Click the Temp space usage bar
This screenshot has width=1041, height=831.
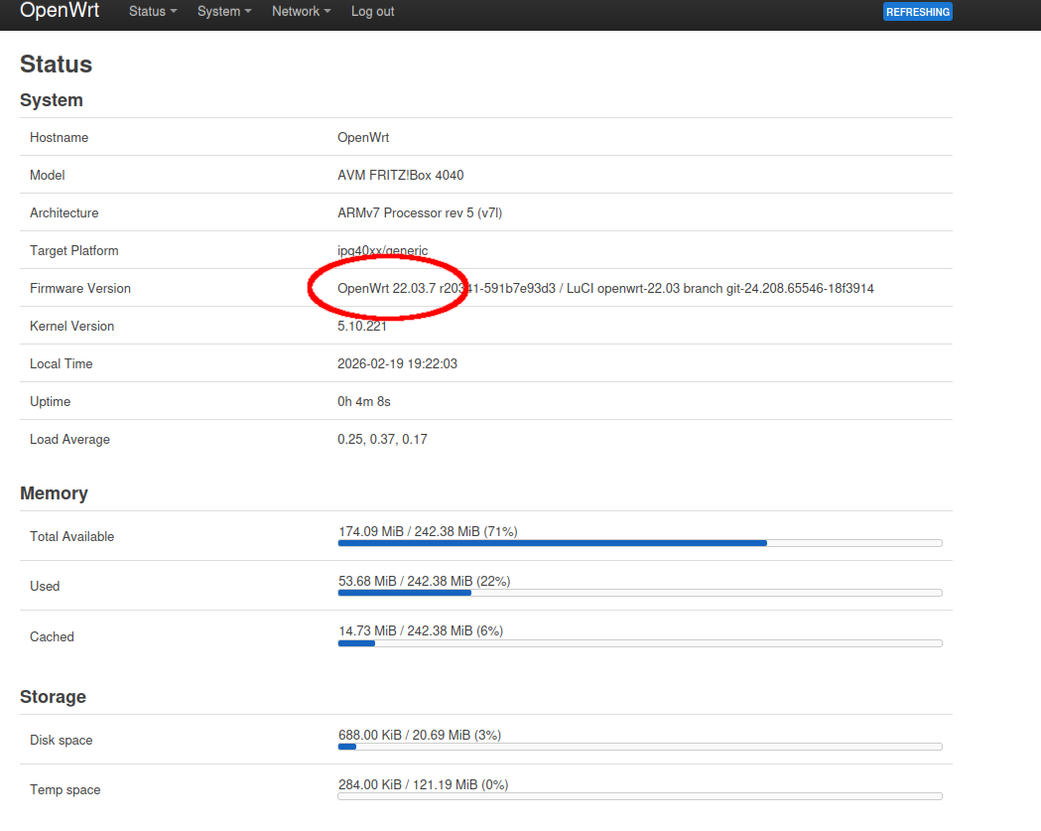click(639, 796)
